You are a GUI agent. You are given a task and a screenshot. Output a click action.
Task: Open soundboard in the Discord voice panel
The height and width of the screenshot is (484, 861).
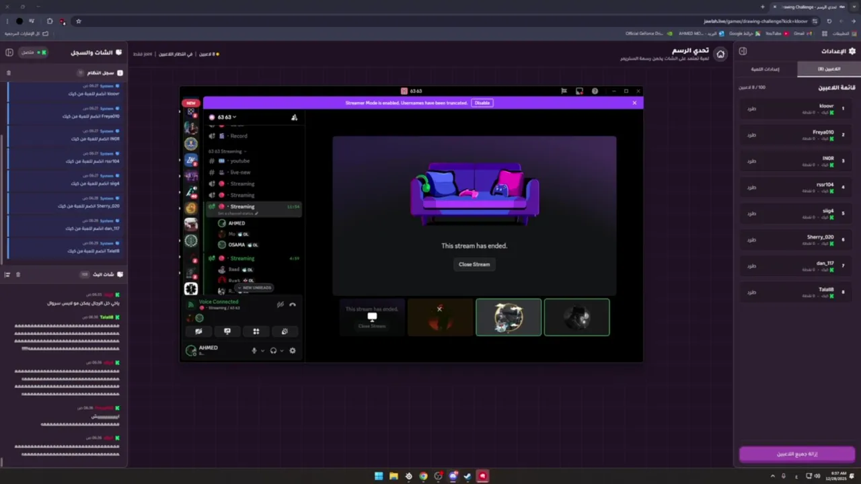pos(285,331)
